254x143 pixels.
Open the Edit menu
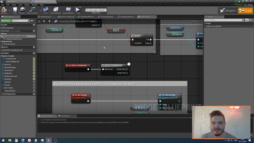point(8,5)
